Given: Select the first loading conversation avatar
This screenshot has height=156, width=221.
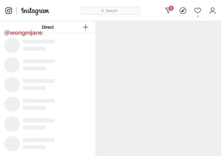Looking at the screenshot, I should click(x=12, y=45).
